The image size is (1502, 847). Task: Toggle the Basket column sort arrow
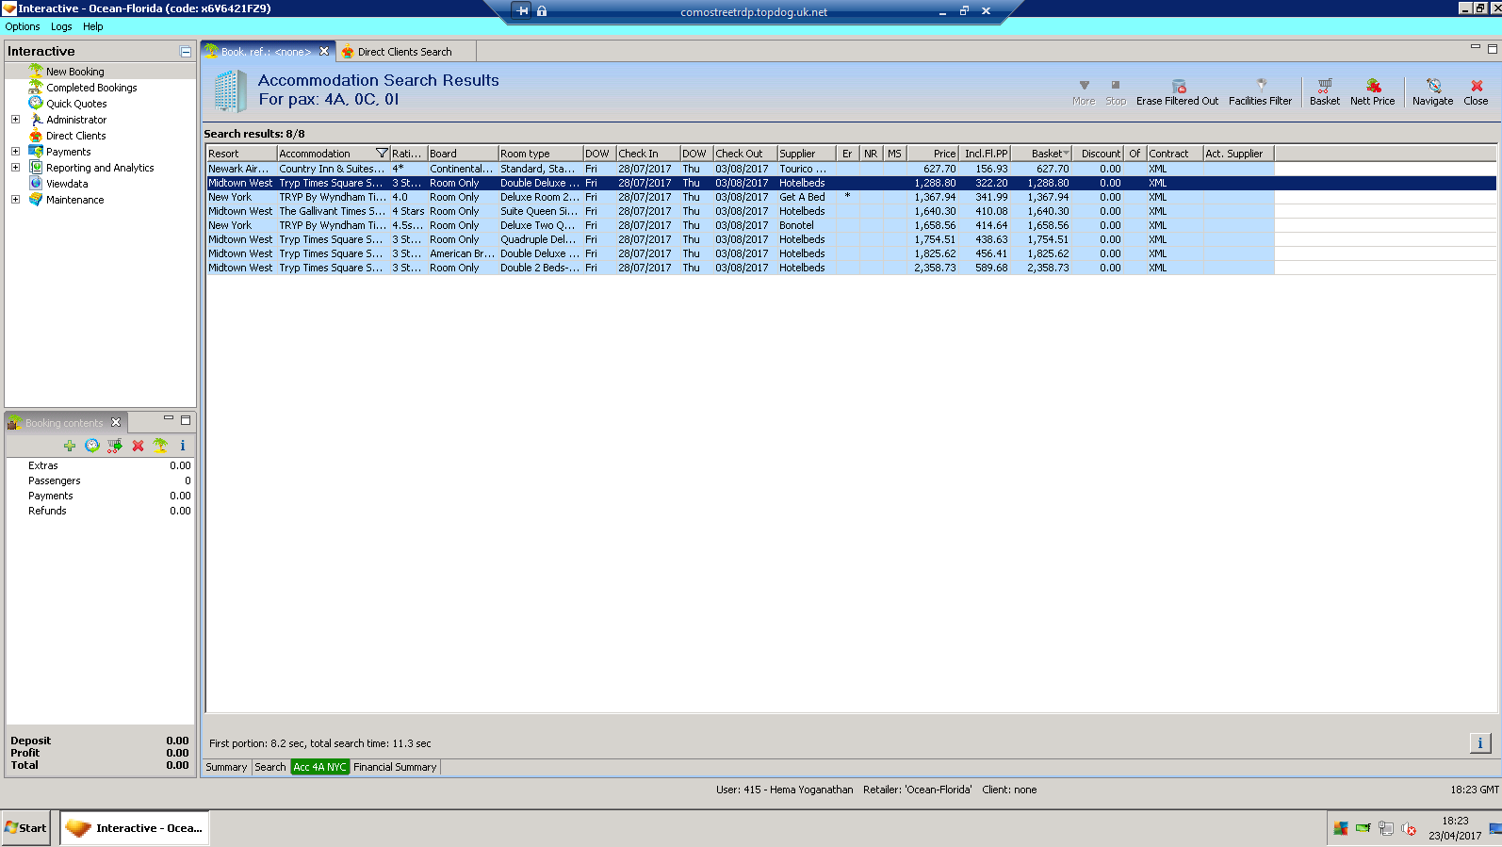tap(1066, 154)
